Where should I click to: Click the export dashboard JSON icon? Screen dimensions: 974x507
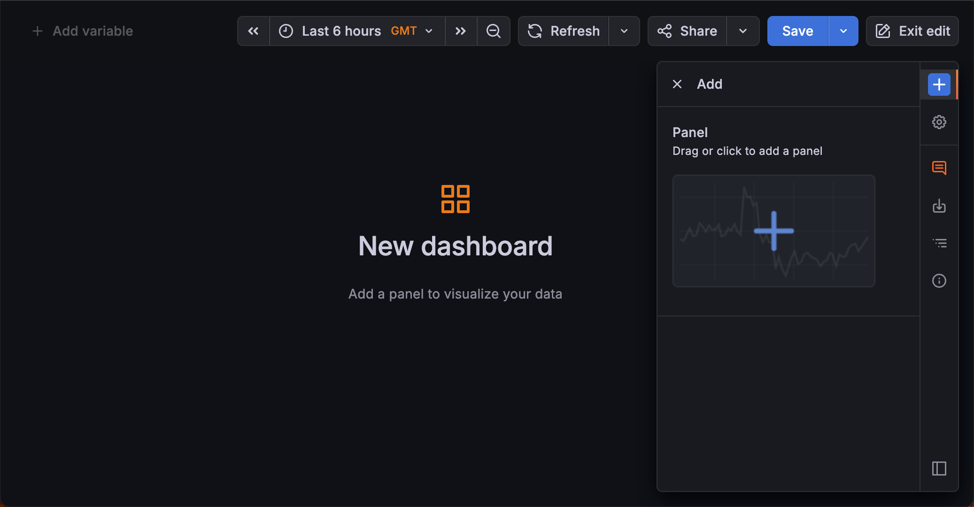[938, 206]
